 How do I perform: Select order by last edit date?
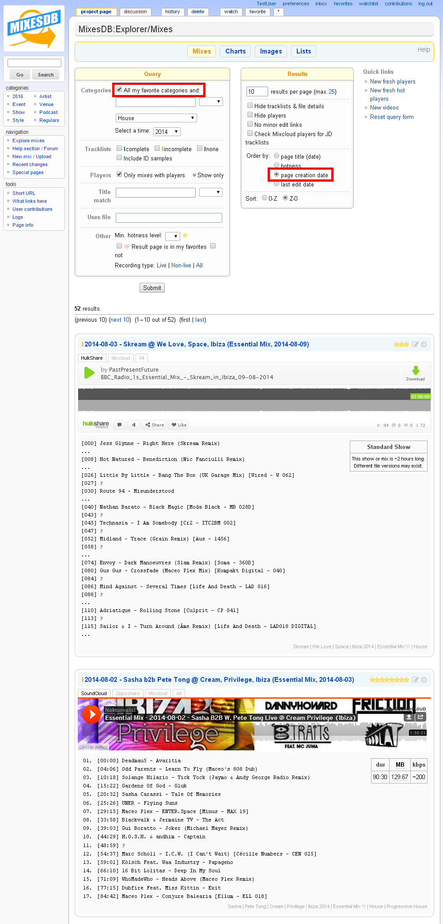click(276, 184)
